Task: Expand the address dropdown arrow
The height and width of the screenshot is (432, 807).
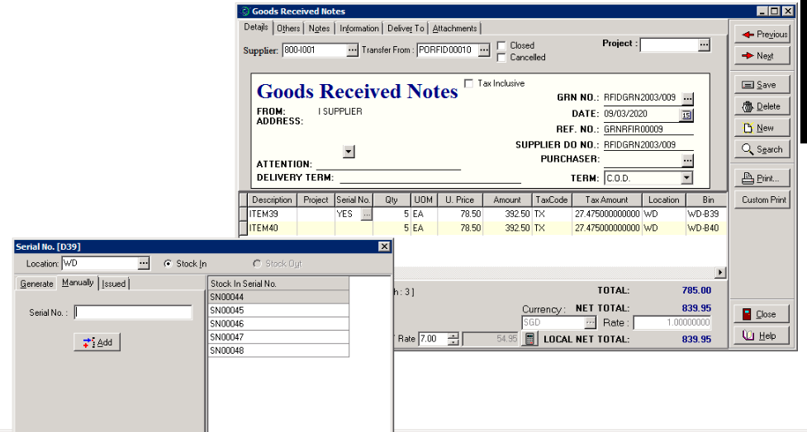Action: (x=349, y=152)
